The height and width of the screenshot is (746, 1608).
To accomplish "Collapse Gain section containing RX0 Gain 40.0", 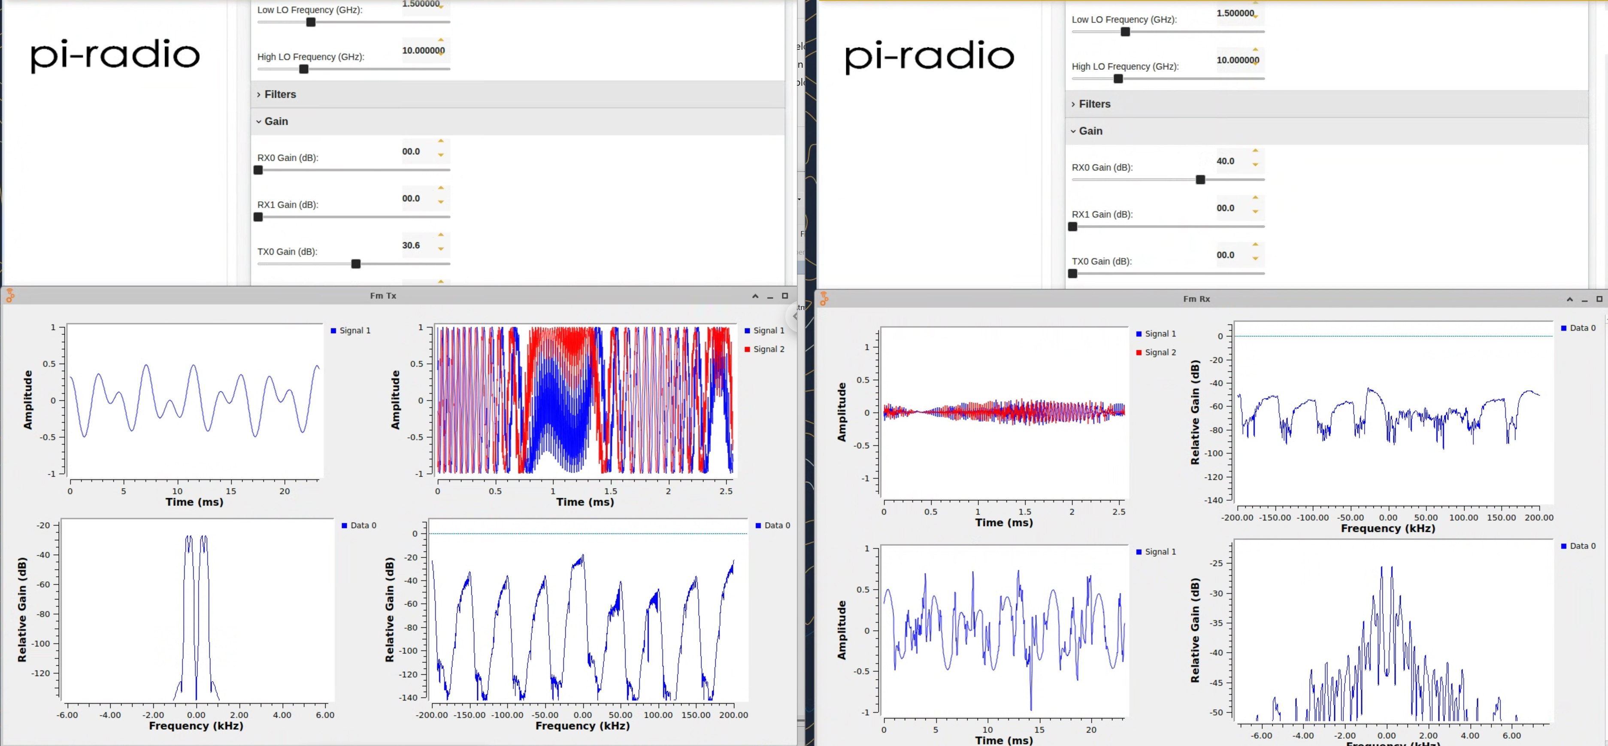I will tap(1090, 131).
